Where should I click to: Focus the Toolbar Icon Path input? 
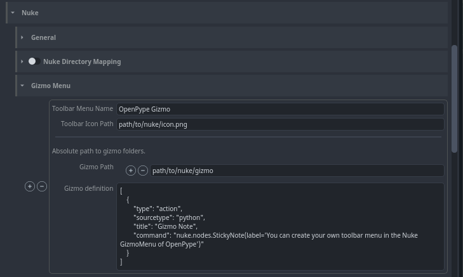279,124
